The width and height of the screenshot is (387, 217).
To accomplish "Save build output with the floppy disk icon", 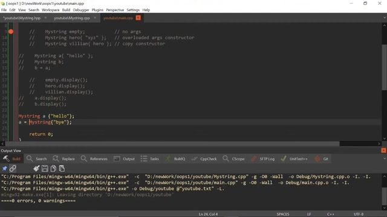I will pos(45,169).
